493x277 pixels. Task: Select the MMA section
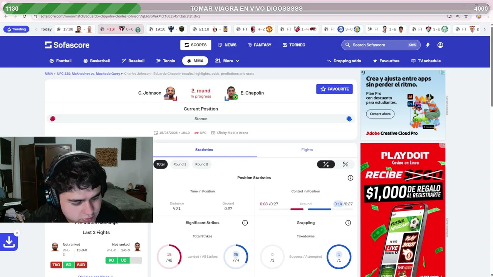195,61
